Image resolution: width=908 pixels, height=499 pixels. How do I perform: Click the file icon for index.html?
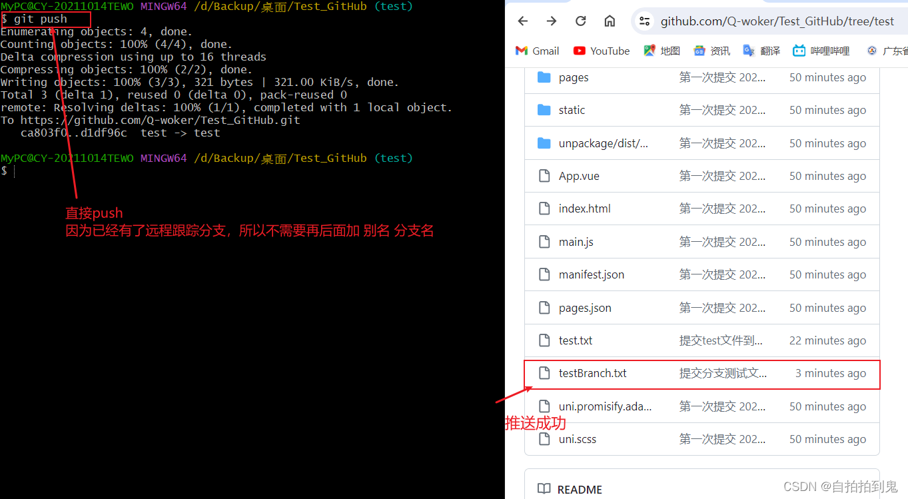point(544,209)
